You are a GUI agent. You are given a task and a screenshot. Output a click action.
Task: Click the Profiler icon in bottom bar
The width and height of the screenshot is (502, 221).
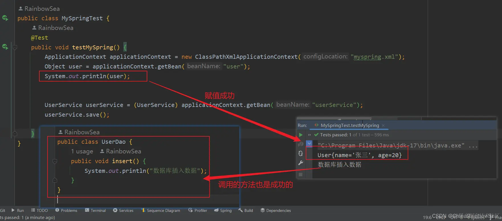pos(191,210)
